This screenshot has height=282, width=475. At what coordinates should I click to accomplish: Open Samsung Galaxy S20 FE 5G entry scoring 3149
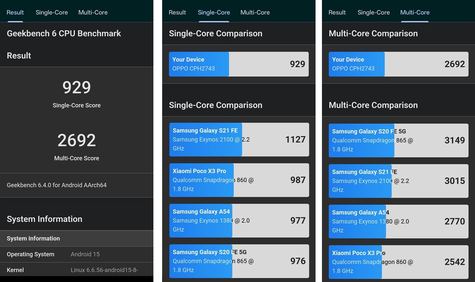pos(398,140)
